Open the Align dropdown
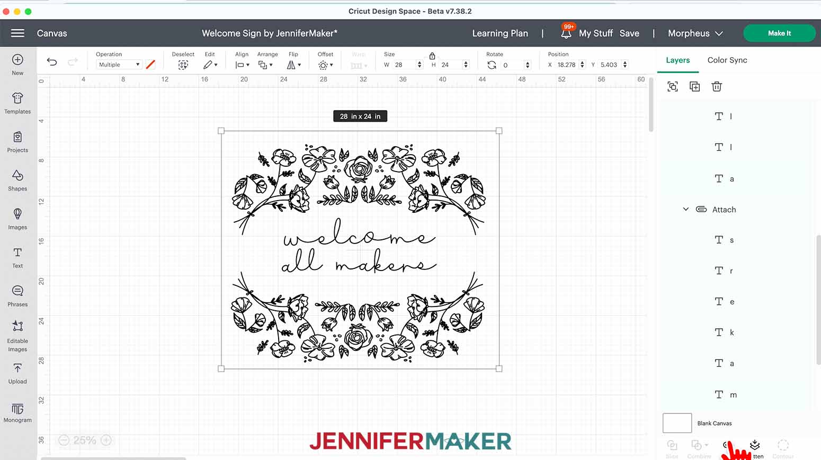The width and height of the screenshot is (821, 460). coord(242,65)
